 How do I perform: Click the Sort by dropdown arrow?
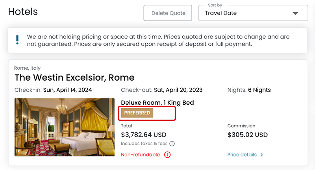point(296,13)
